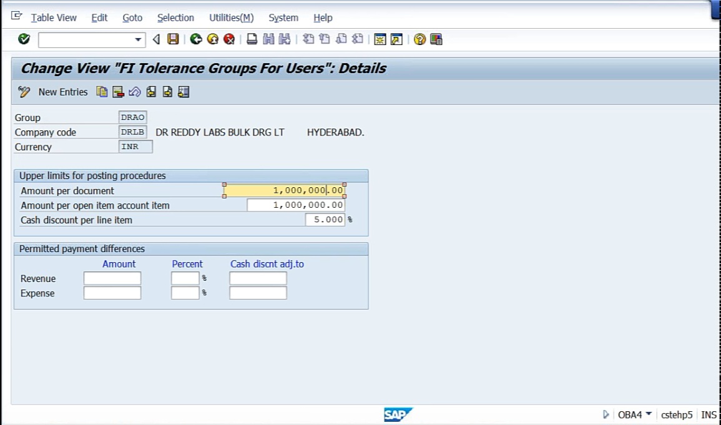Open the Edit menu
Screen dimensions: 721x425
99,18
